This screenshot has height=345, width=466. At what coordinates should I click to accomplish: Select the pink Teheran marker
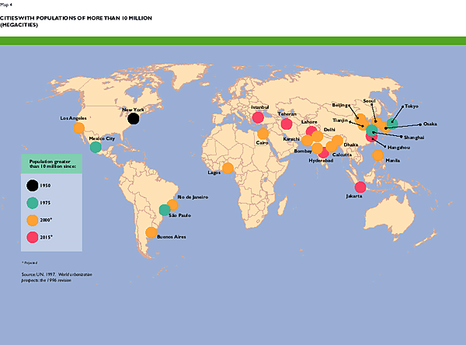point(287,123)
